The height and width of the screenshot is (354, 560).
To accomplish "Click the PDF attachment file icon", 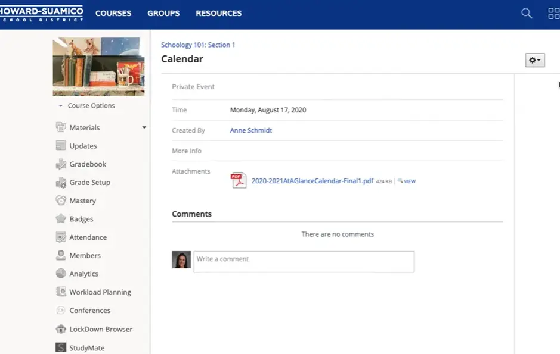I will (239, 180).
